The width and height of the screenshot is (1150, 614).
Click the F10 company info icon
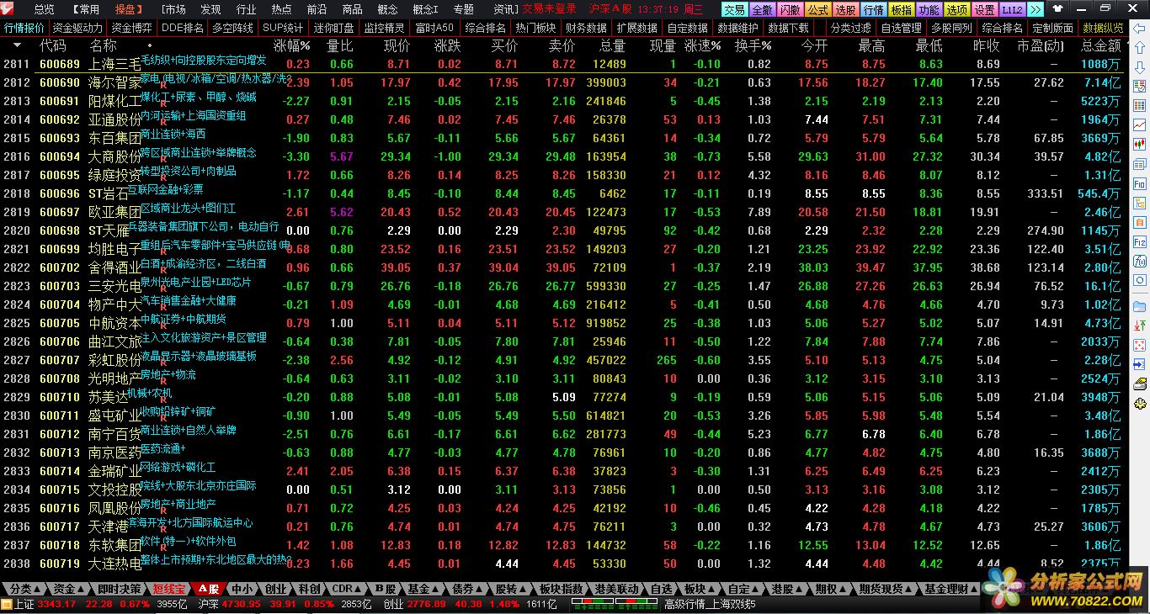[x=1140, y=184]
